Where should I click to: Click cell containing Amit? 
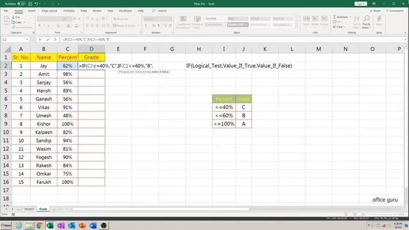(43, 74)
